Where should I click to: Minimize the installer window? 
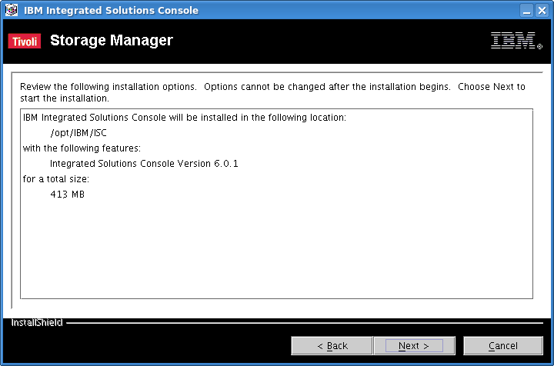526,11
